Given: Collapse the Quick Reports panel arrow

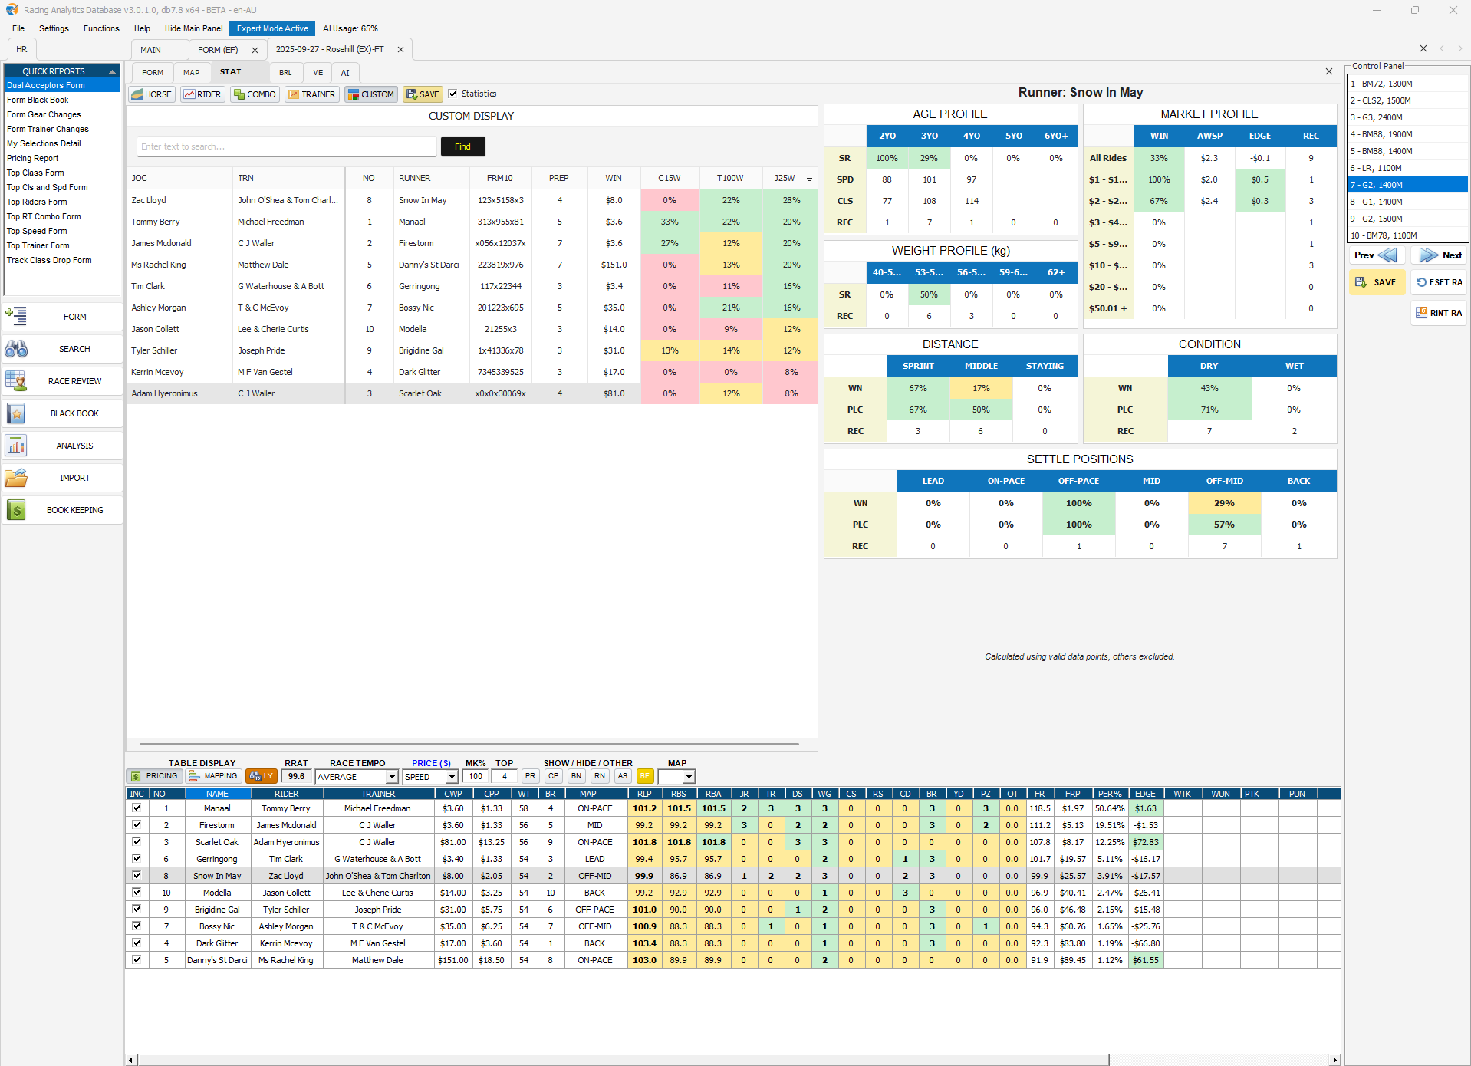Looking at the screenshot, I should pyautogui.click(x=112, y=71).
